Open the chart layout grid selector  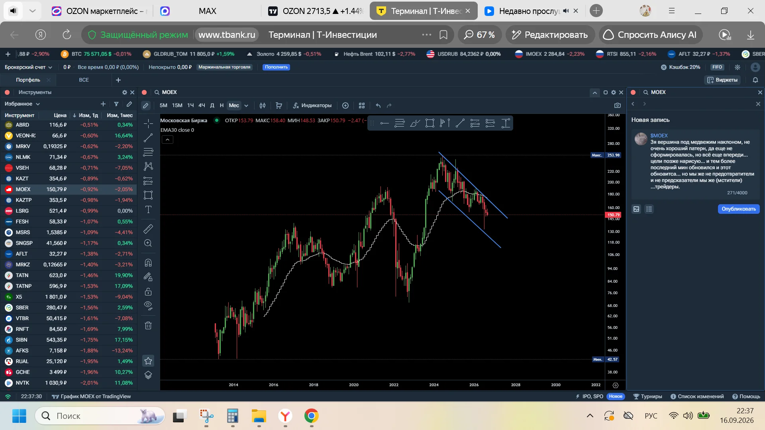pyautogui.click(x=362, y=106)
